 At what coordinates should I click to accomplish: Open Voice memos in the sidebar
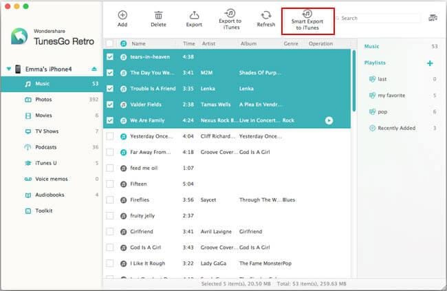point(52,179)
